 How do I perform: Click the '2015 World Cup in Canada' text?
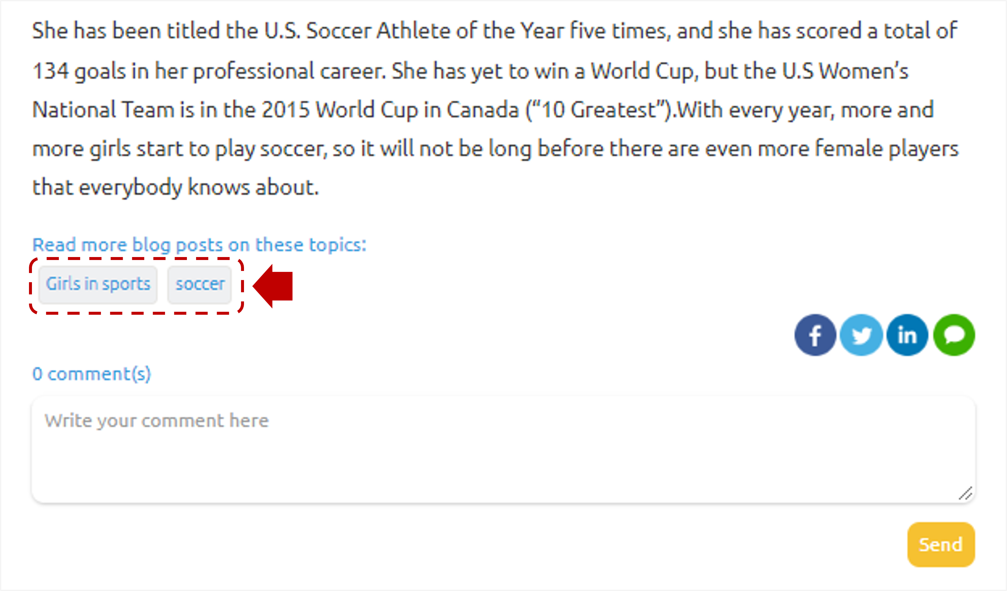(x=390, y=110)
